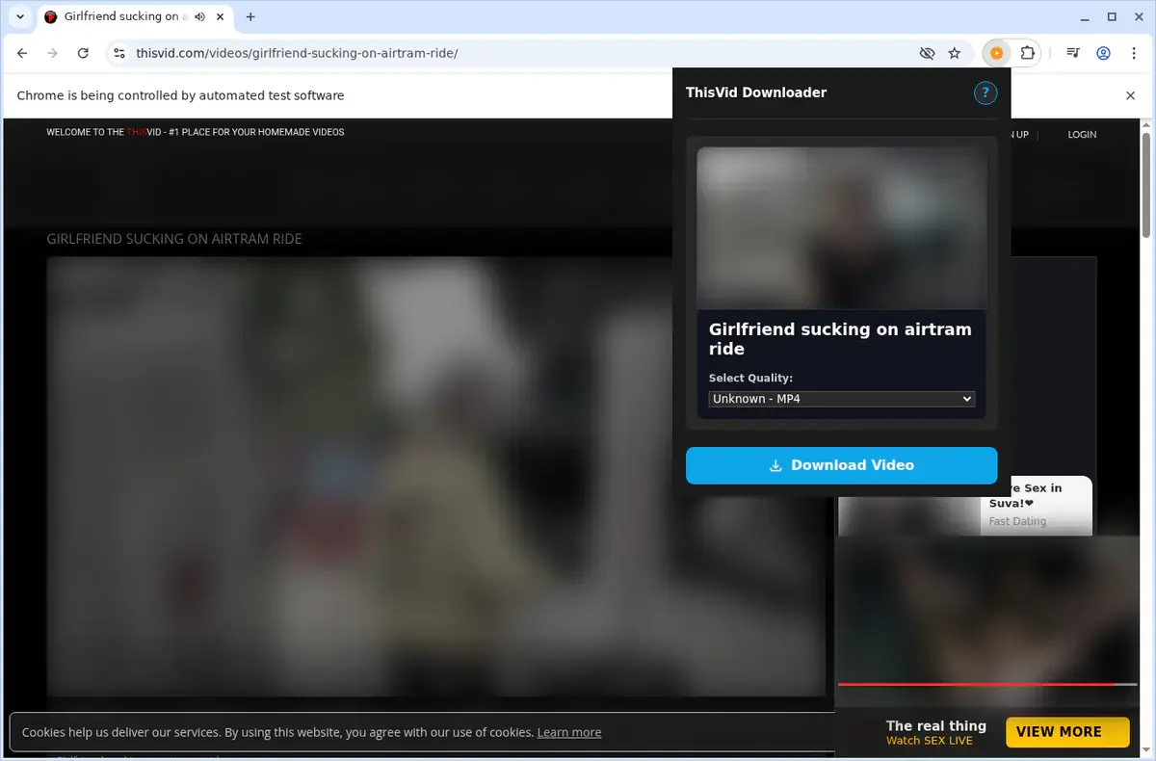The width and height of the screenshot is (1156, 761).
Task: Click the 'Select Quality:' label
Action: pyautogui.click(x=750, y=379)
